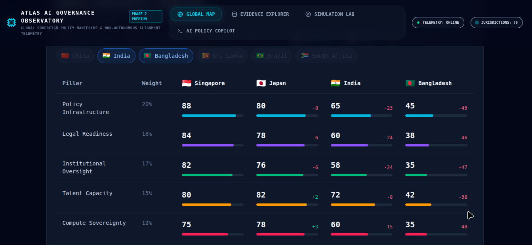Click the Singapore column header name
This screenshot has height=245, width=532.
210,83
